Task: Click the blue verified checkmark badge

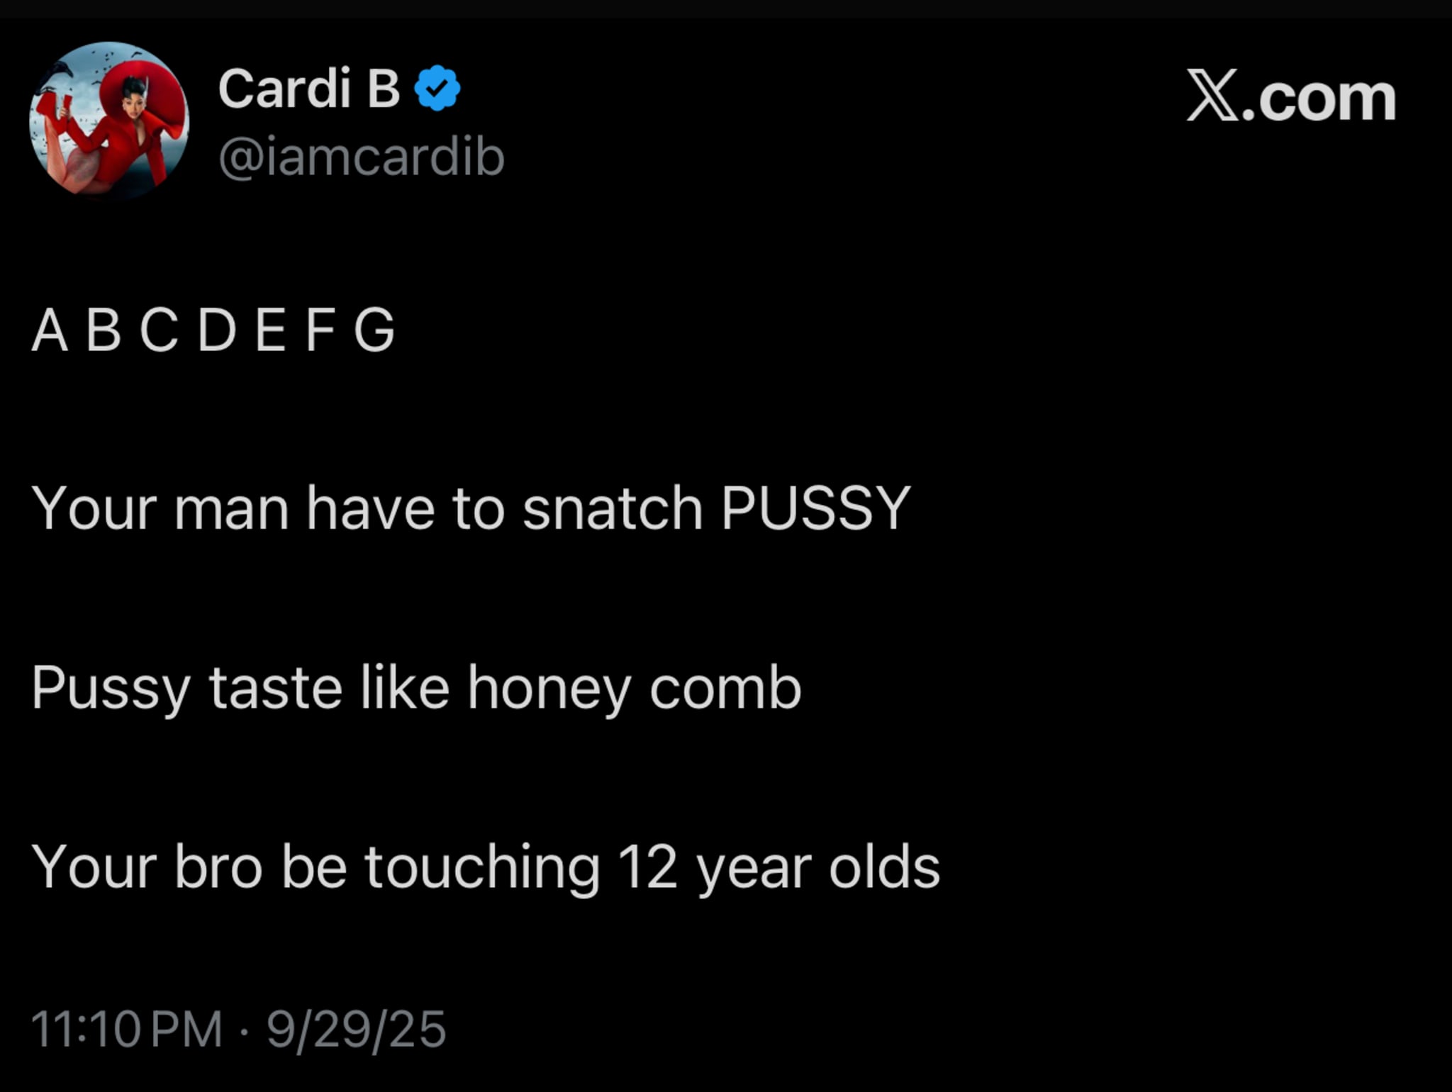Action: tap(437, 88)
